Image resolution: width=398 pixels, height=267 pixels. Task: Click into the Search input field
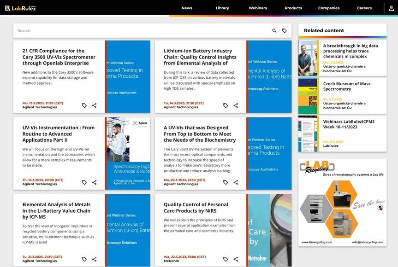[x=142, y=31]
